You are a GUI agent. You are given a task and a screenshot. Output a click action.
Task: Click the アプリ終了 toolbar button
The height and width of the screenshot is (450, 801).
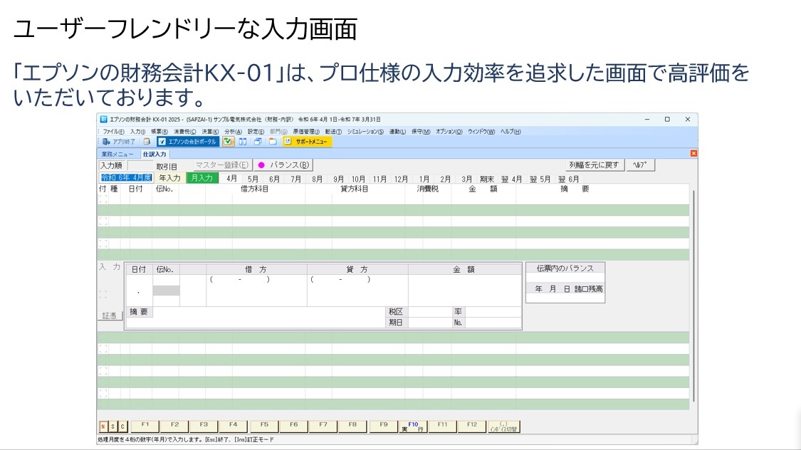119,142
